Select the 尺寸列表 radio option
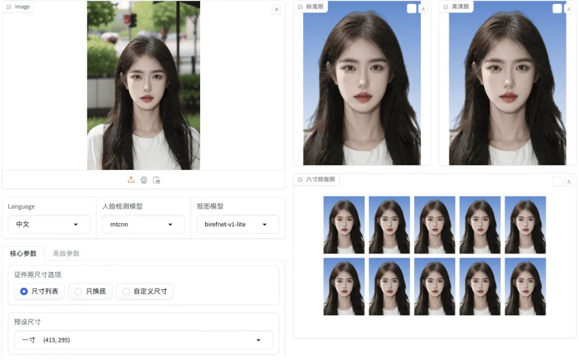The width and height of the screenshot is (579, 360). point(40,292)
